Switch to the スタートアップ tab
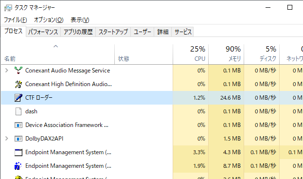Viewport: 303px width, 179px height. (x=113, y=32)
